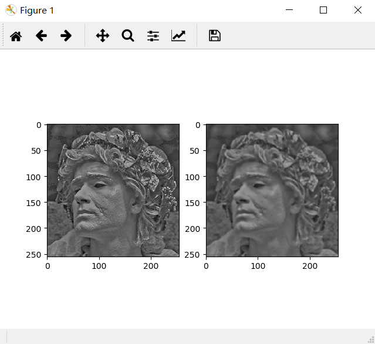
Task: Close the Figure 1 window
Action: click(358, 10)
